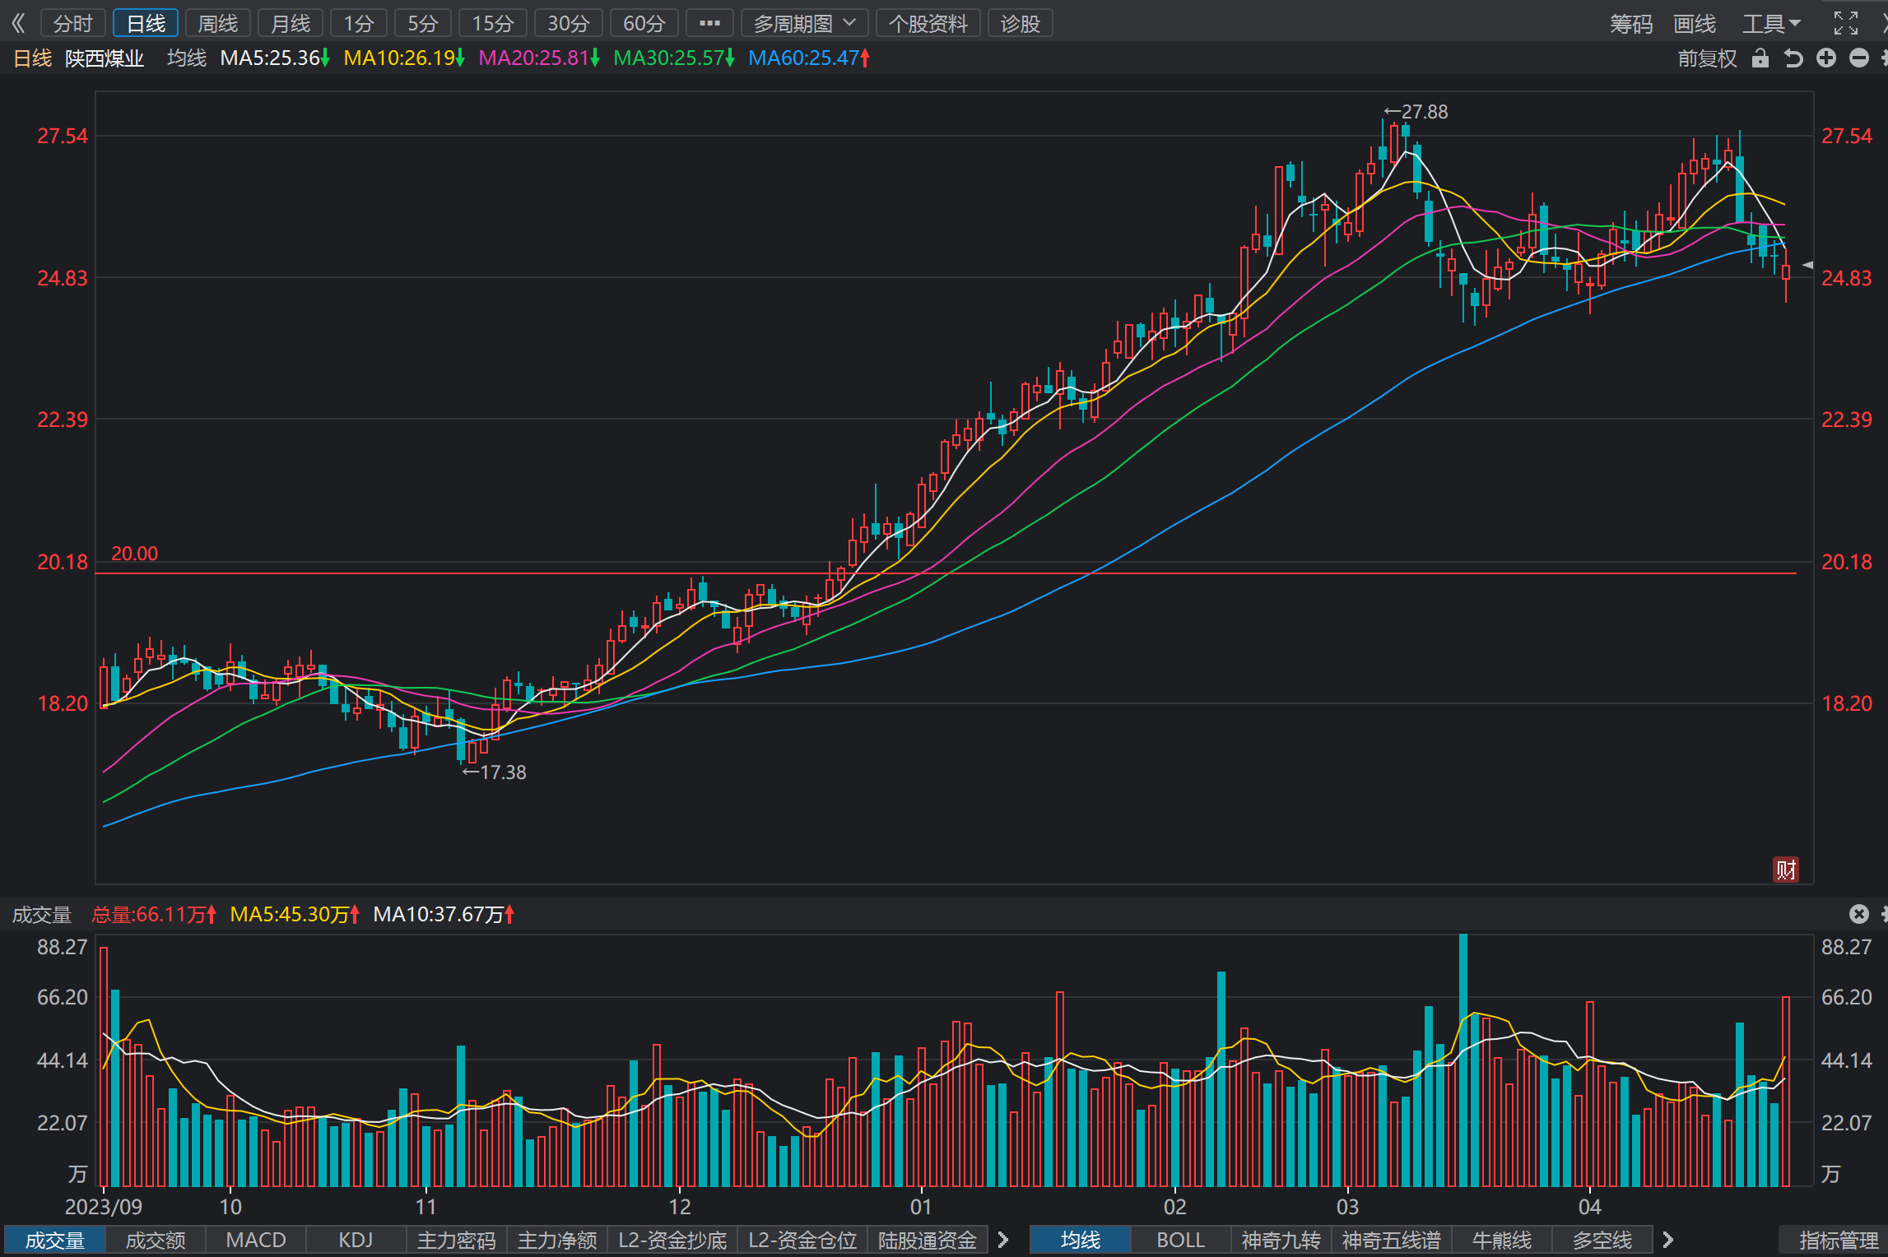The width and height of the screenshot is (1888, 1257).
Task: Go back with the double-chevron icon
Action: tap(18, 23)
